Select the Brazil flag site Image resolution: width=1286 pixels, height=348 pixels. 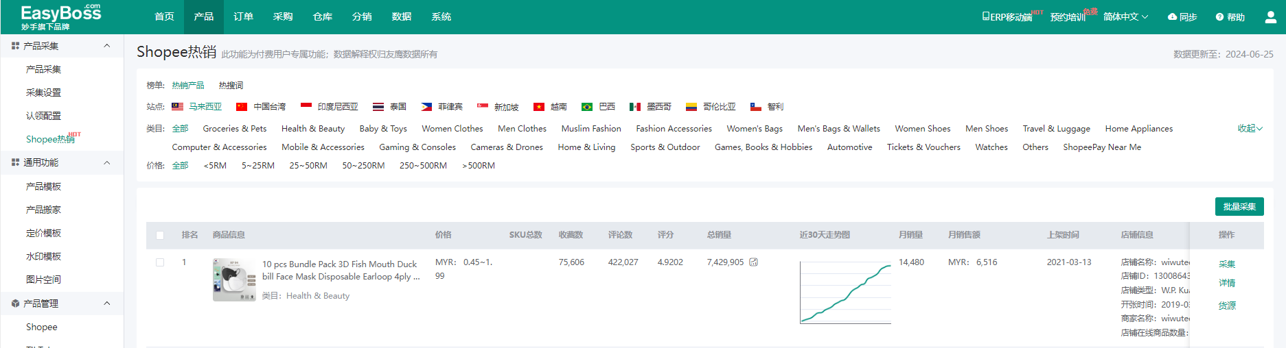coord(587,107)
